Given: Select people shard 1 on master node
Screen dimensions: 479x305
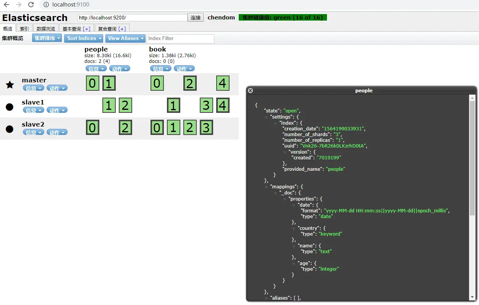Looking at the screenshot, I should click(x=109, y=83).
